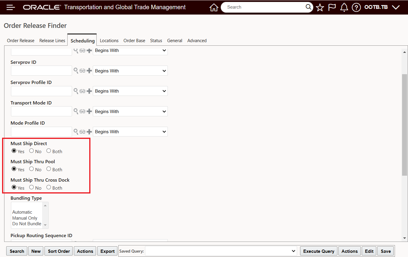408x257 pixels.
Task: Open the Help question mark icon
Action: click(356, 7)
